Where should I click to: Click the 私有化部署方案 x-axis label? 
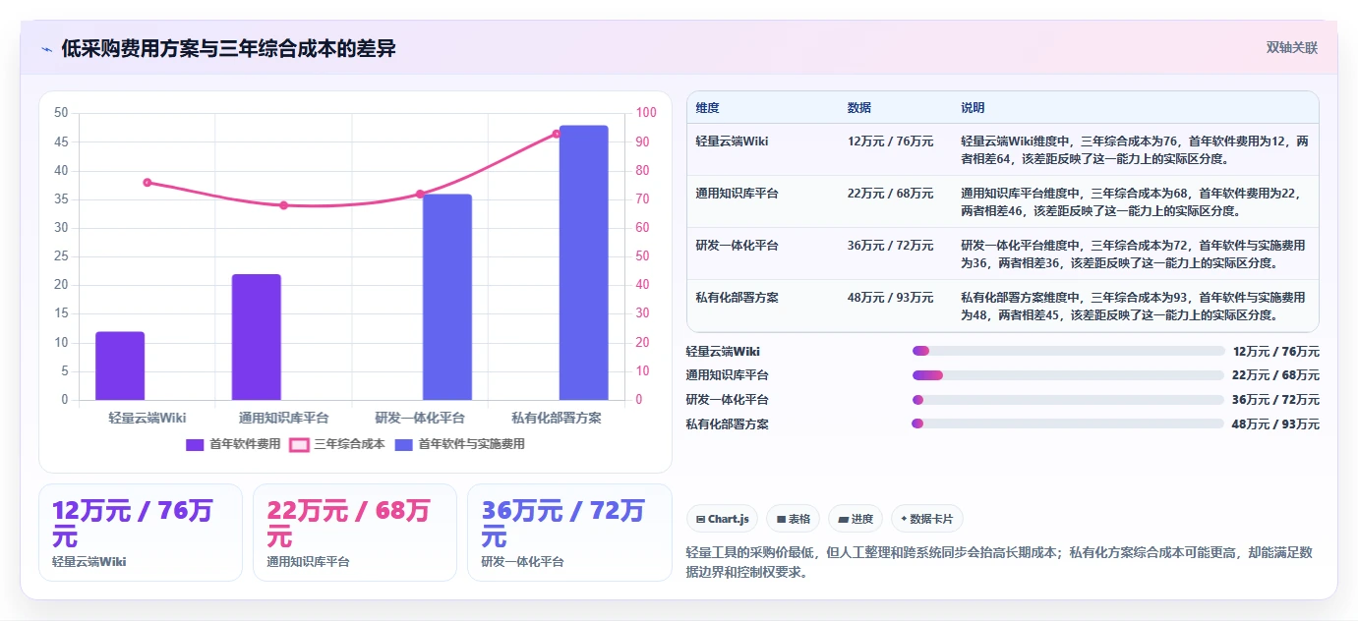557,418
